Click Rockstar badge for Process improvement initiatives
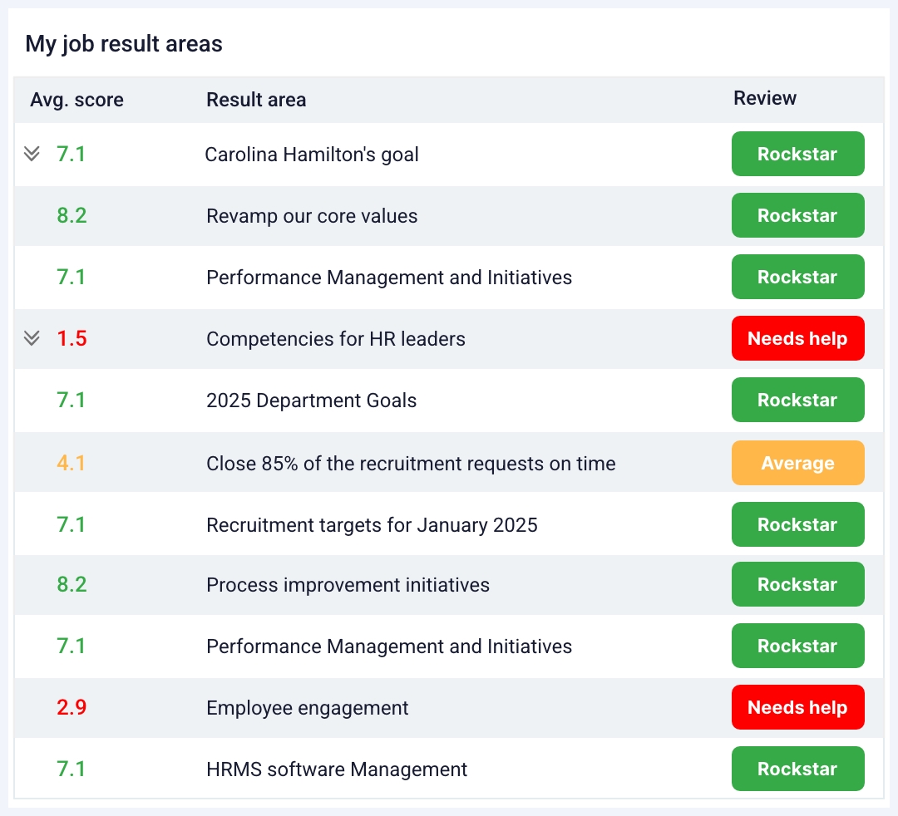This screenshot has height=816, width=898. coord(797,584)
